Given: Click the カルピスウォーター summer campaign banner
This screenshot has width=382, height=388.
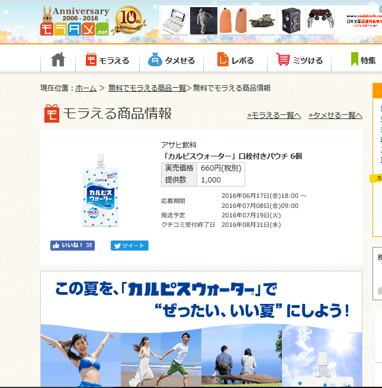Looking at the screenshot, I should [201, 329].
